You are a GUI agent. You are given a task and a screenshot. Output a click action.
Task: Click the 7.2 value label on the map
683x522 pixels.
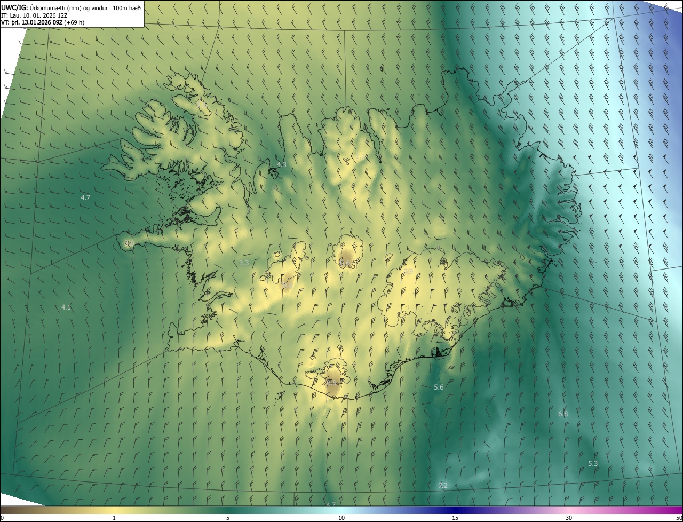tap(443, 485)
